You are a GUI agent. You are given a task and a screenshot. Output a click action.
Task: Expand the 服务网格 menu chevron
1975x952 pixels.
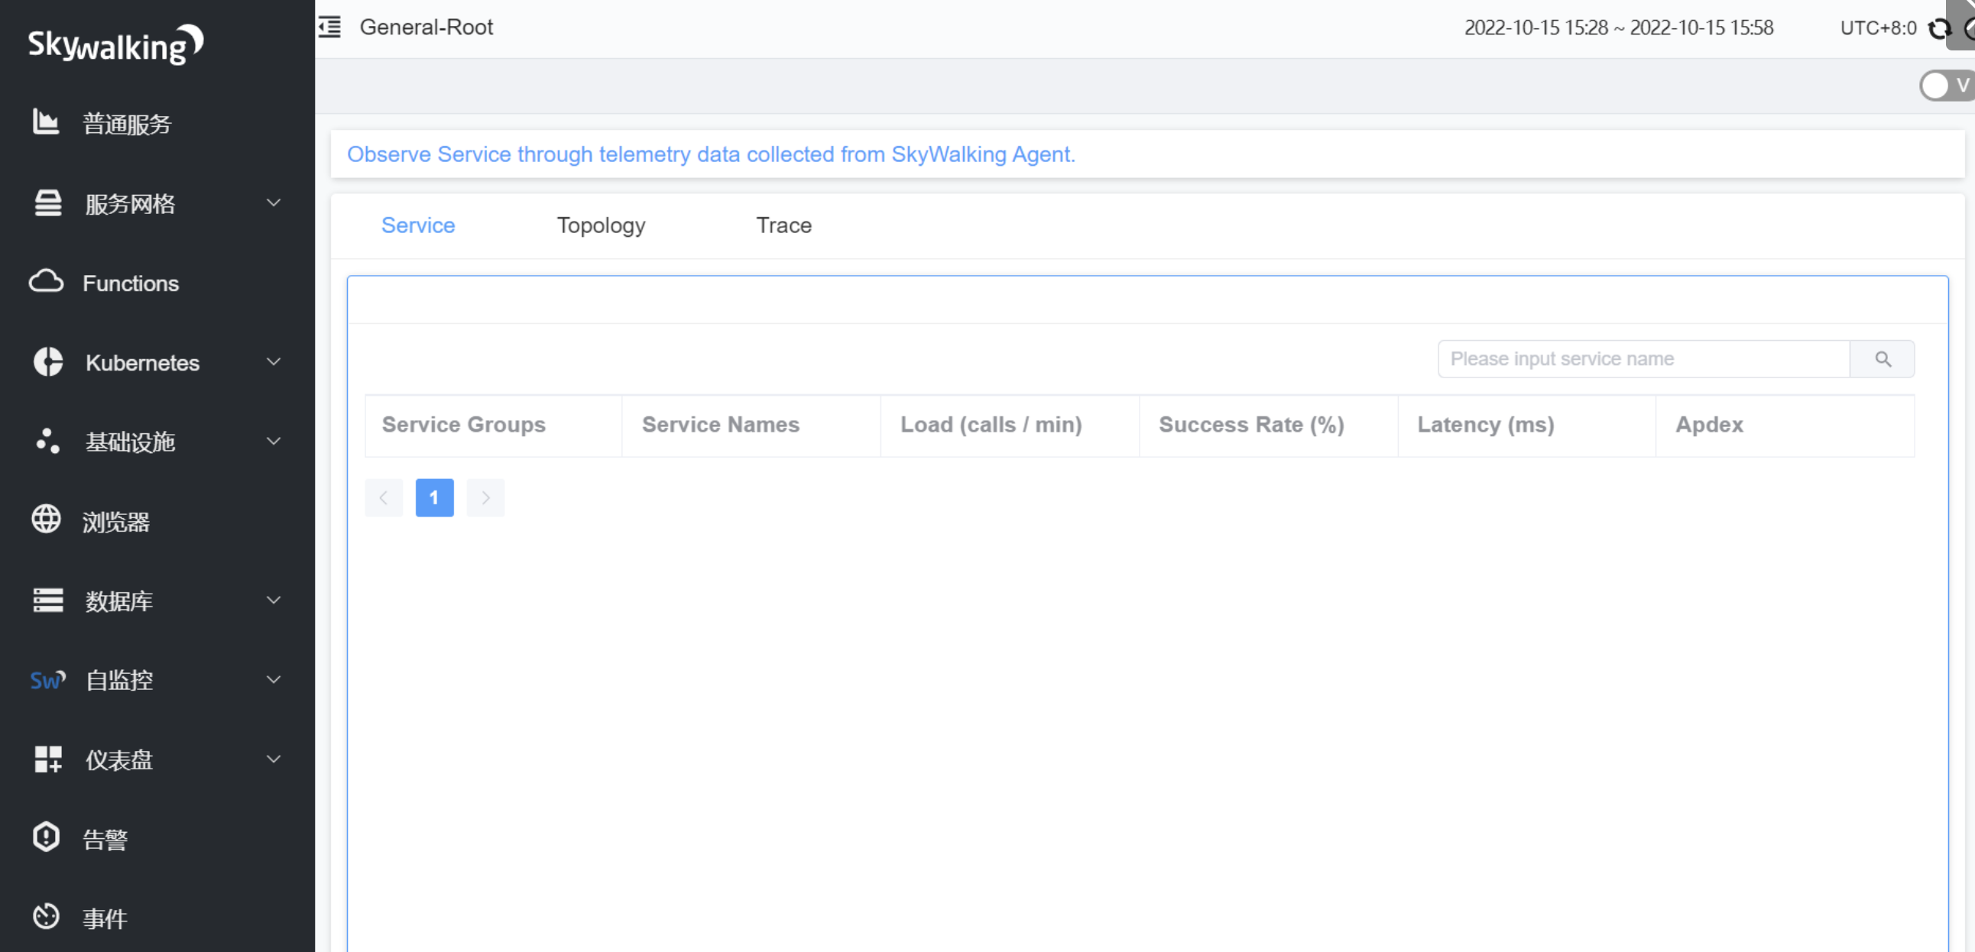[x=274, y=202]
